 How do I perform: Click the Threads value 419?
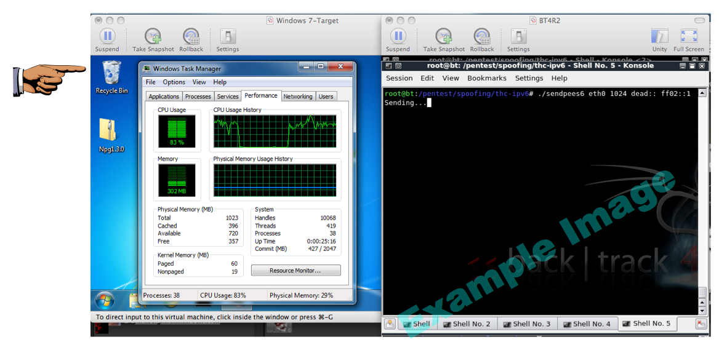tap(331, 226)
